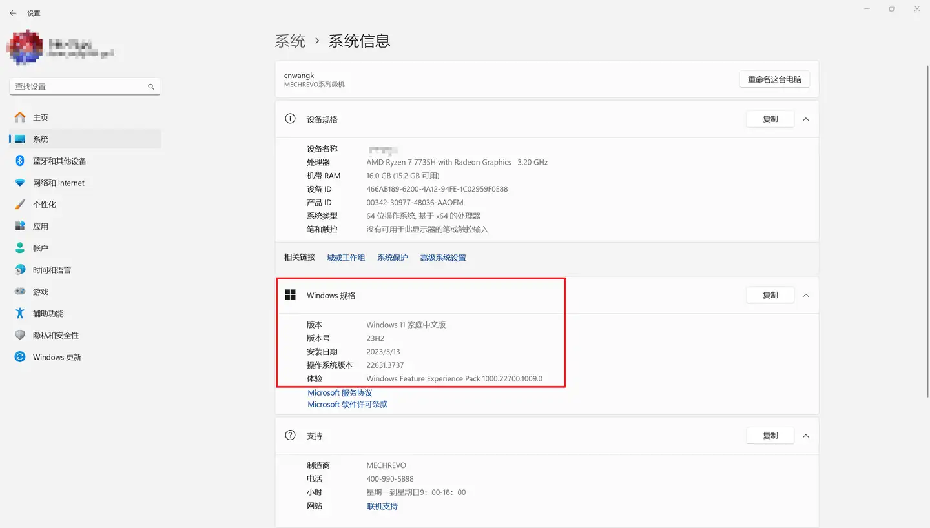
Task: Click the 系统类型 value 64 位操作系统
Action: click(x=424, y=216)
